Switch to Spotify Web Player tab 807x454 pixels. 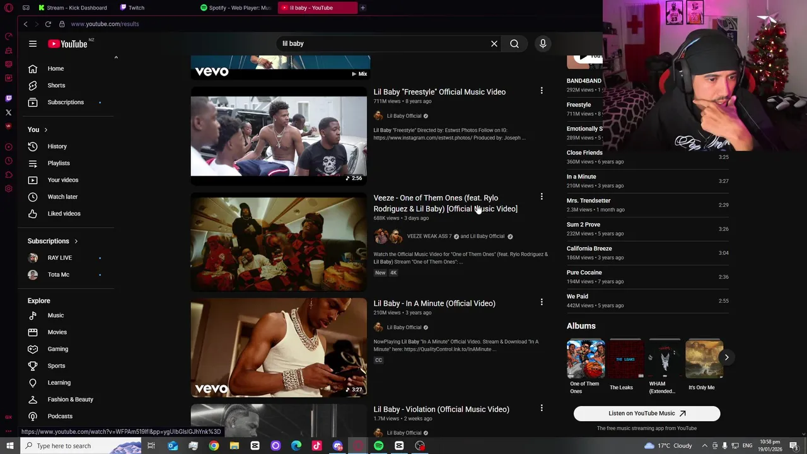click(236, 8)
